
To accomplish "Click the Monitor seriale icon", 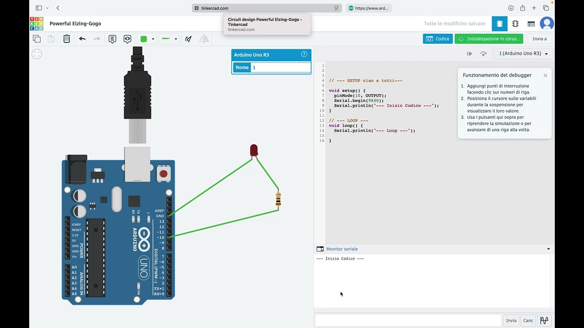I will (320, 249).
